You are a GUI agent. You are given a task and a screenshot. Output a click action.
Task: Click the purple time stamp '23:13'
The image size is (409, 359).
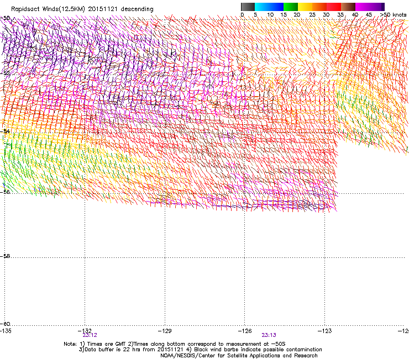click(x=269, y=335)
